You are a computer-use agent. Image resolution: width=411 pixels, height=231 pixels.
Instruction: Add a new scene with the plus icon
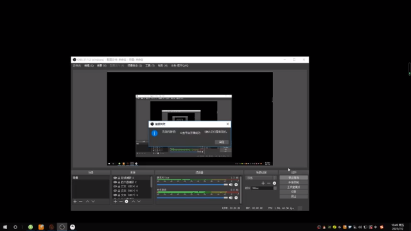pyautogui.click(x=75, y=201)
